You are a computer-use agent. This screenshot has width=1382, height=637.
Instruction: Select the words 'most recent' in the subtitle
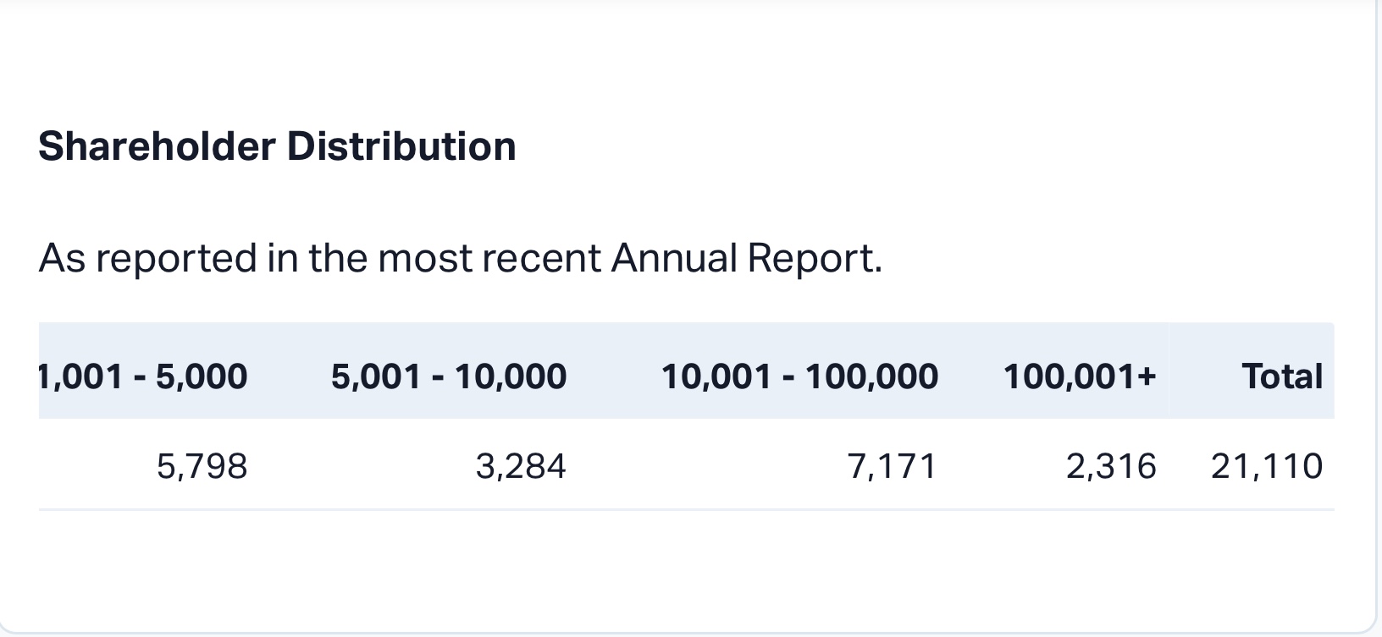tap(489, 258)
